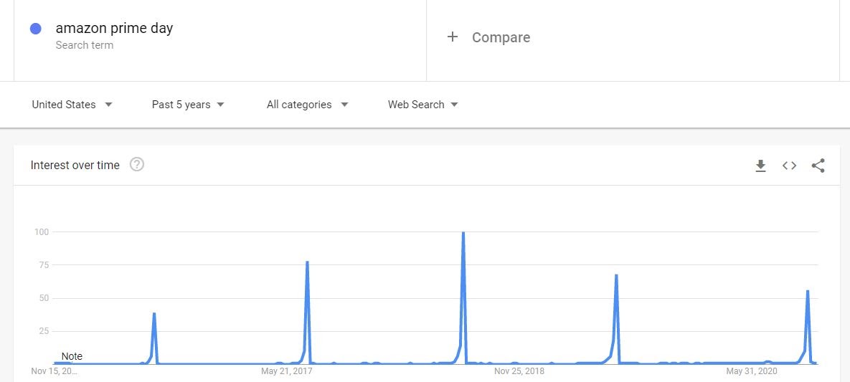Screen dimensions: 850x382
Task: Download the interest over time CSV
Action: [760, 166]
